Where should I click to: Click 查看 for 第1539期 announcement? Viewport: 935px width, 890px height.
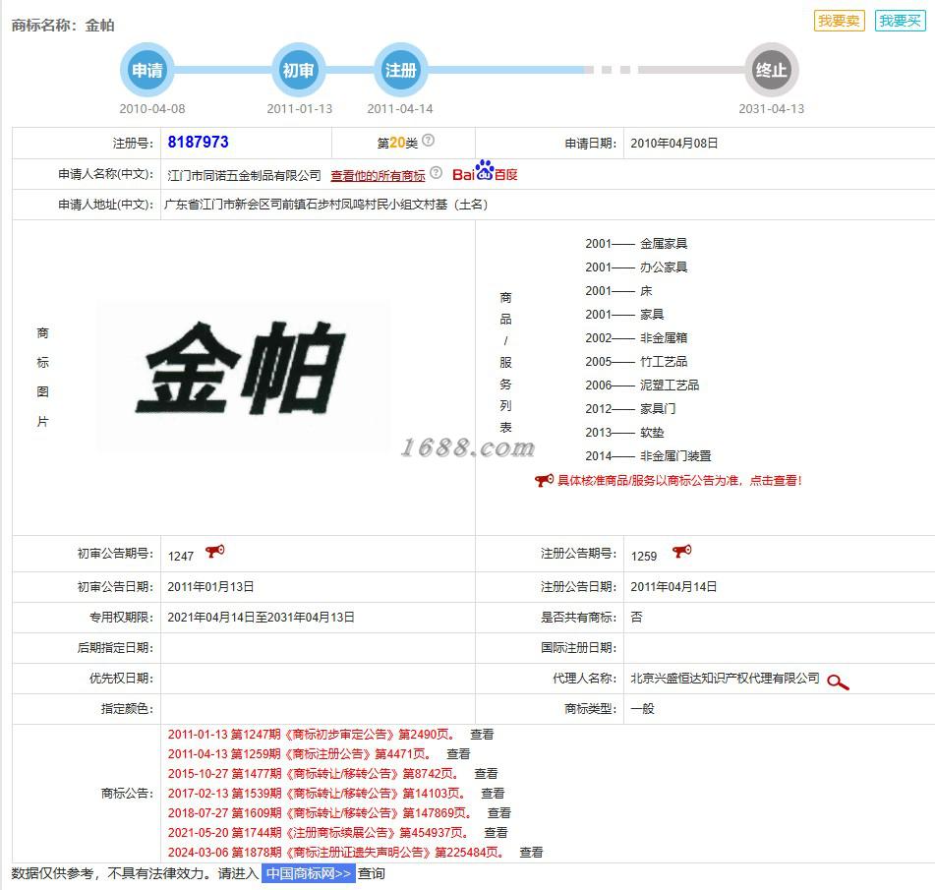[493, 794]
